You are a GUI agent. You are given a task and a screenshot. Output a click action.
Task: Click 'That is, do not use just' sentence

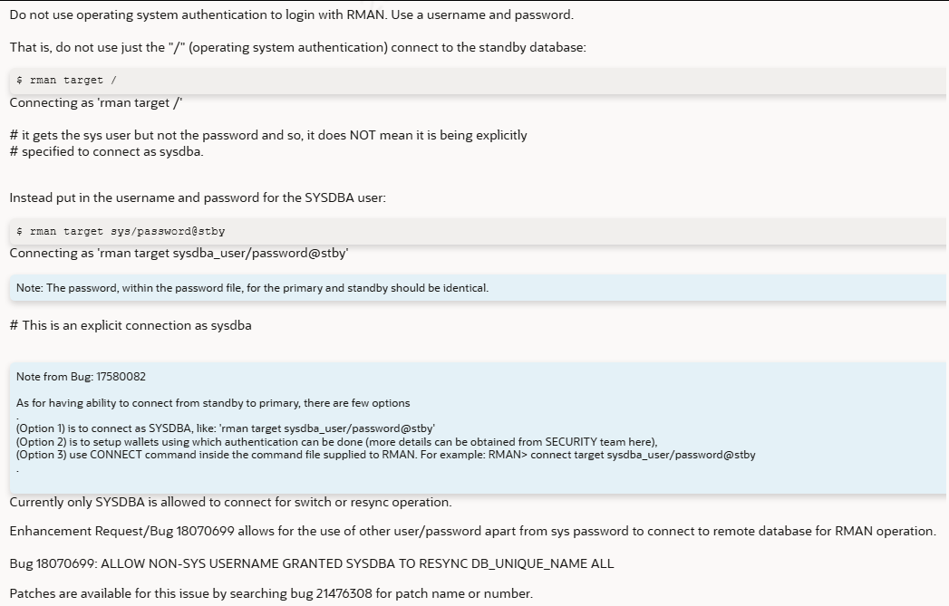point(298,47)
